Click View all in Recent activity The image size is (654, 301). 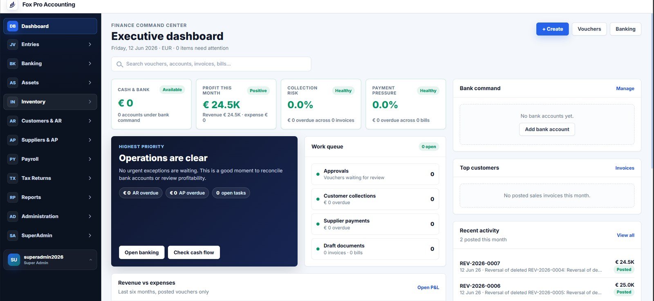tap(625, 235)
